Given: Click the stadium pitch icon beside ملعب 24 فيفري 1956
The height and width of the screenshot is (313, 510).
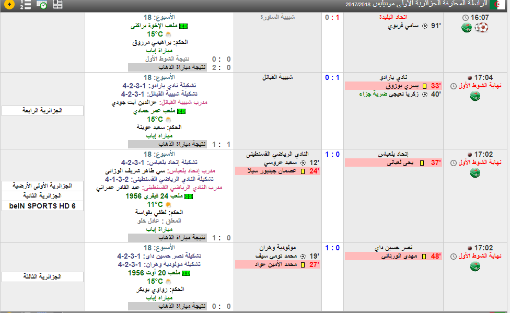Looking at the screenshot, I should [189, 196].
